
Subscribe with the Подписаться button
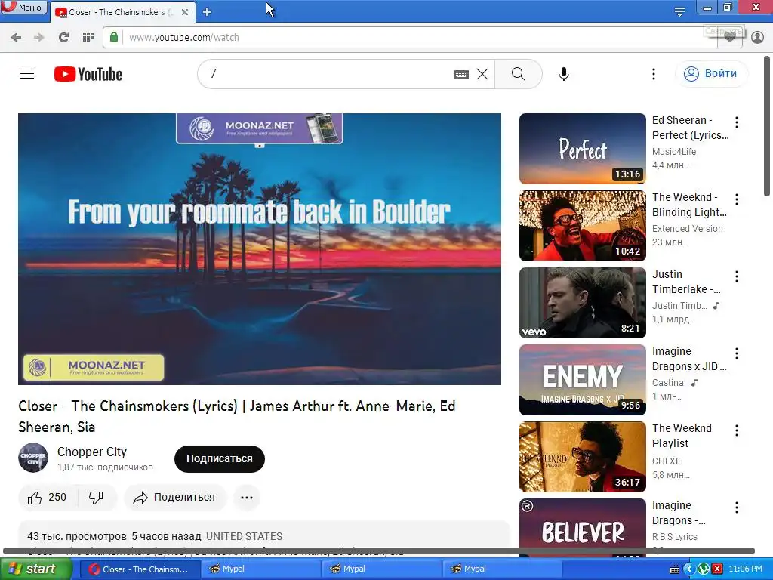pos(220,458)
